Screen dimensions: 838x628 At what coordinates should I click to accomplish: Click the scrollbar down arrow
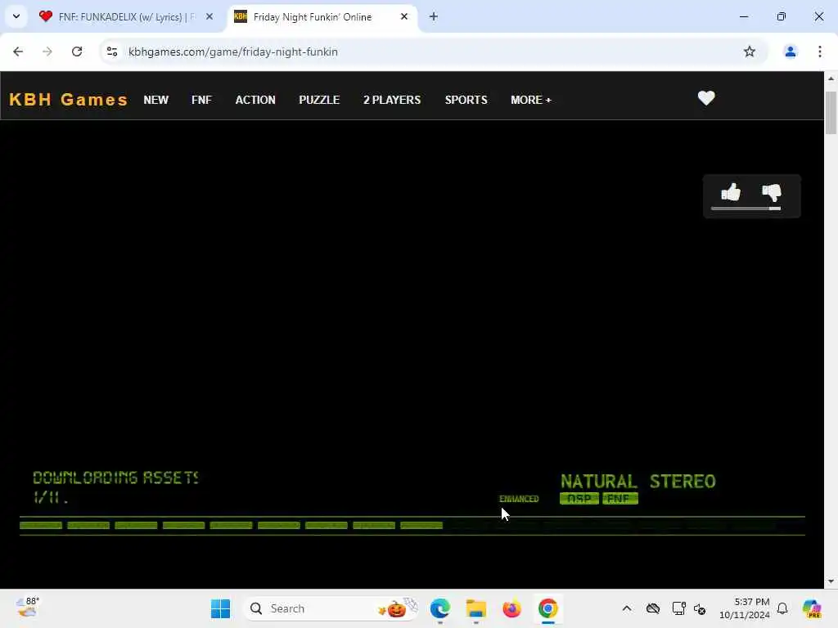coord(831,581)
